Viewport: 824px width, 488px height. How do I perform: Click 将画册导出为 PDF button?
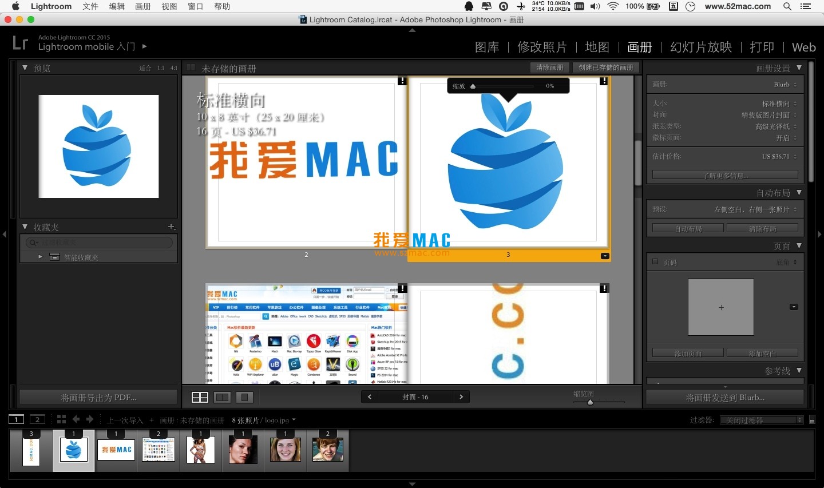[98, 397]
